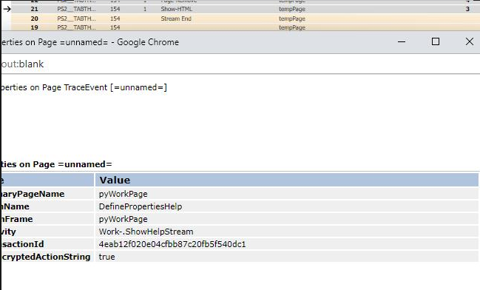Click tempPage cell in row 21

(x=292, y=9)
